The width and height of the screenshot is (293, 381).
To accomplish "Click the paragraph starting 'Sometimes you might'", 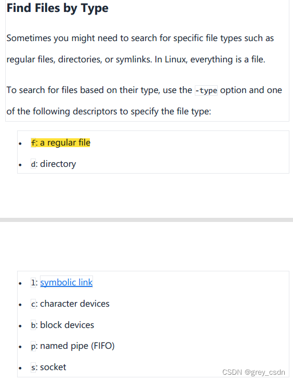I will click(x=140, y=49).
